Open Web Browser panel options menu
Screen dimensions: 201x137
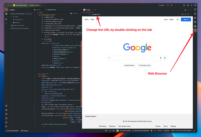(x=188, y=10)
